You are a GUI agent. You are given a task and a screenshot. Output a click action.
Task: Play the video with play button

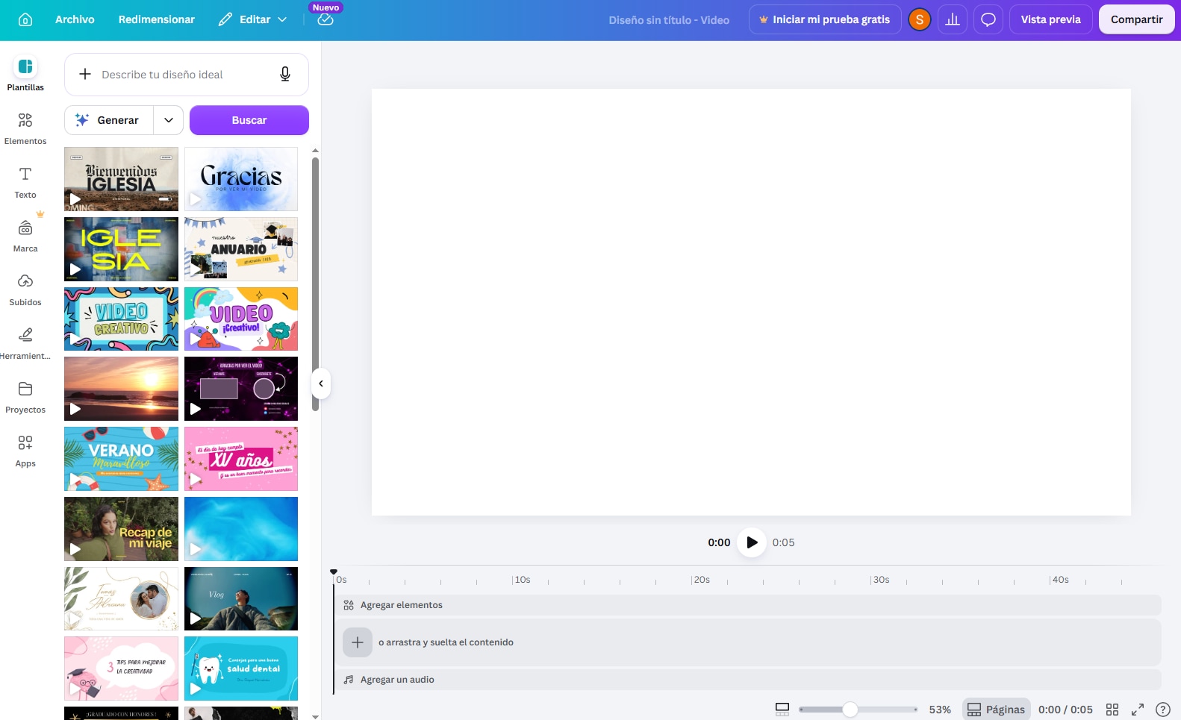(x=752, y=542)
